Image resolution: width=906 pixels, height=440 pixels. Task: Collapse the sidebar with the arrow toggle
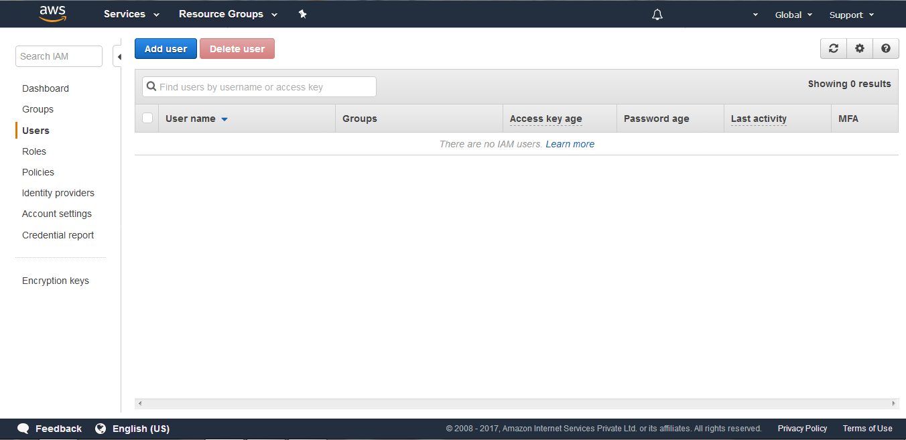[x=118, y=57]
